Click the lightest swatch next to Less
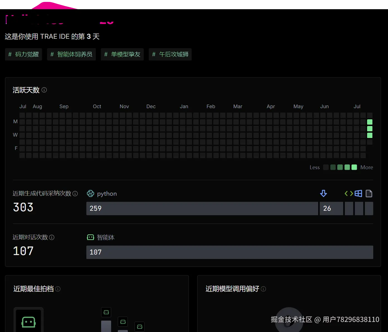This screenshot has width=388, height=332. 326,167
